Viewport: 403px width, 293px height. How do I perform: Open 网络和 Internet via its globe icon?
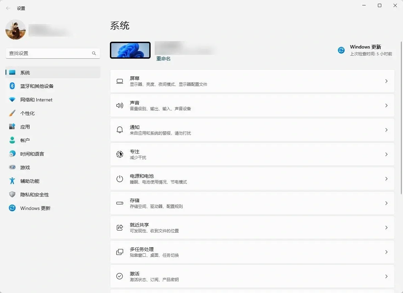(x=12, y=99)
